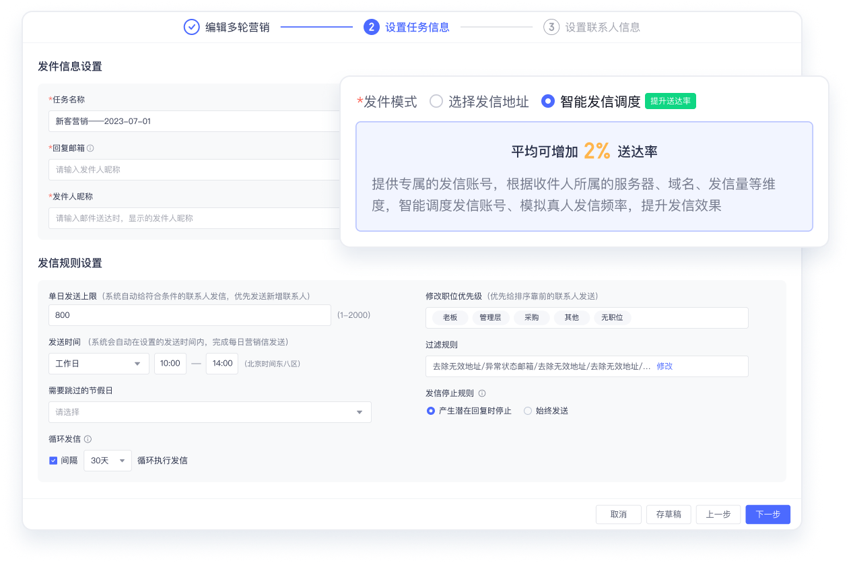Click 修改 link in filter rules
Image resolution: width=851 pixels, height=563 pixels.
665,366
